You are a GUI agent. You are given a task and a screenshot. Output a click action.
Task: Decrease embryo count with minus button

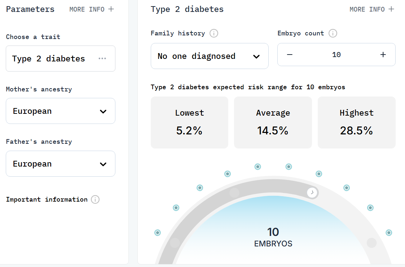point(290,55)
